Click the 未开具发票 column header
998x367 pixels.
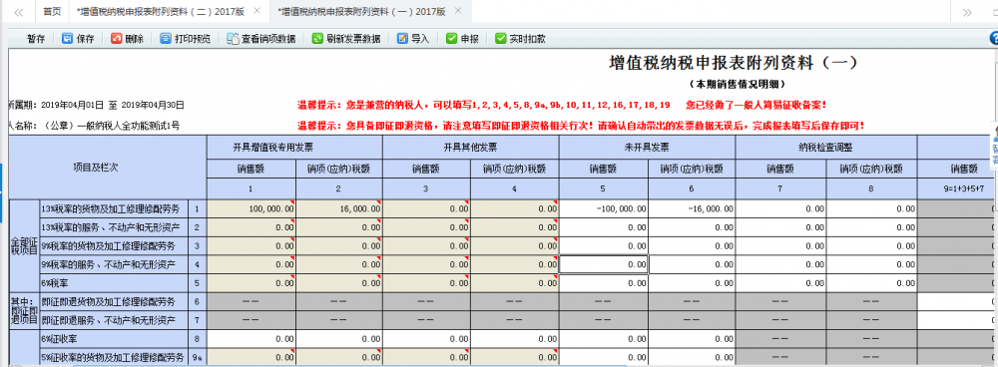click(x=648, y=147)
